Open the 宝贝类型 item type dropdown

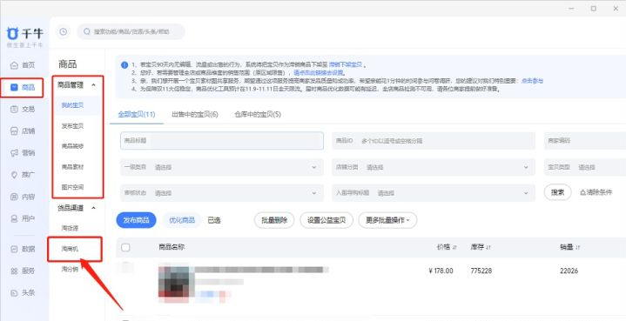coord(585,168)
